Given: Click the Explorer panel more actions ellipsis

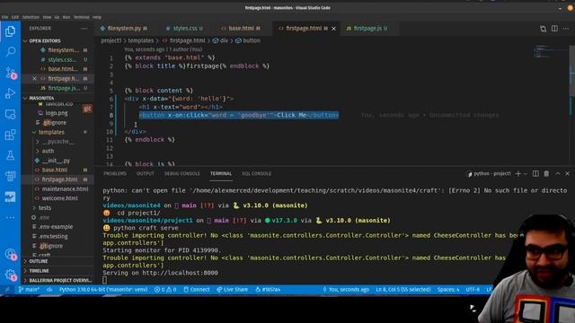Looking at the screenshot, I should [x=84, y=29].
